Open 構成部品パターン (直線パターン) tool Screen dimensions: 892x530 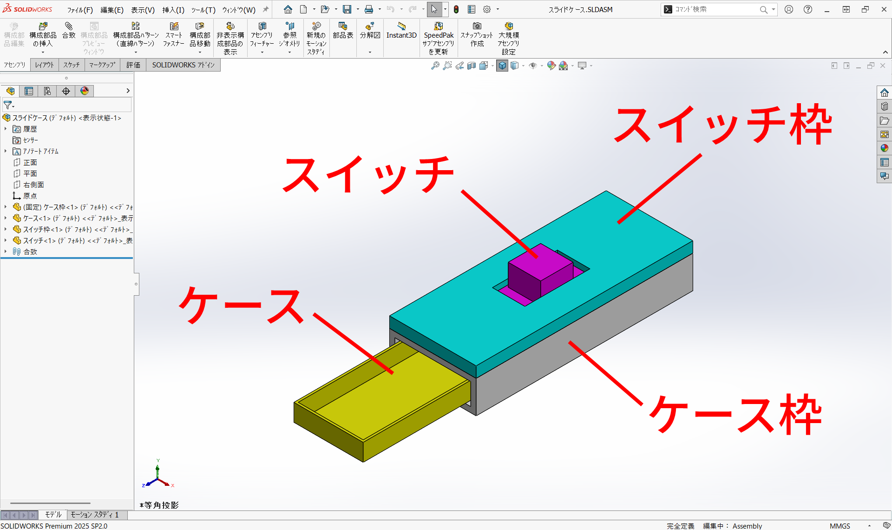pos(136,35)
